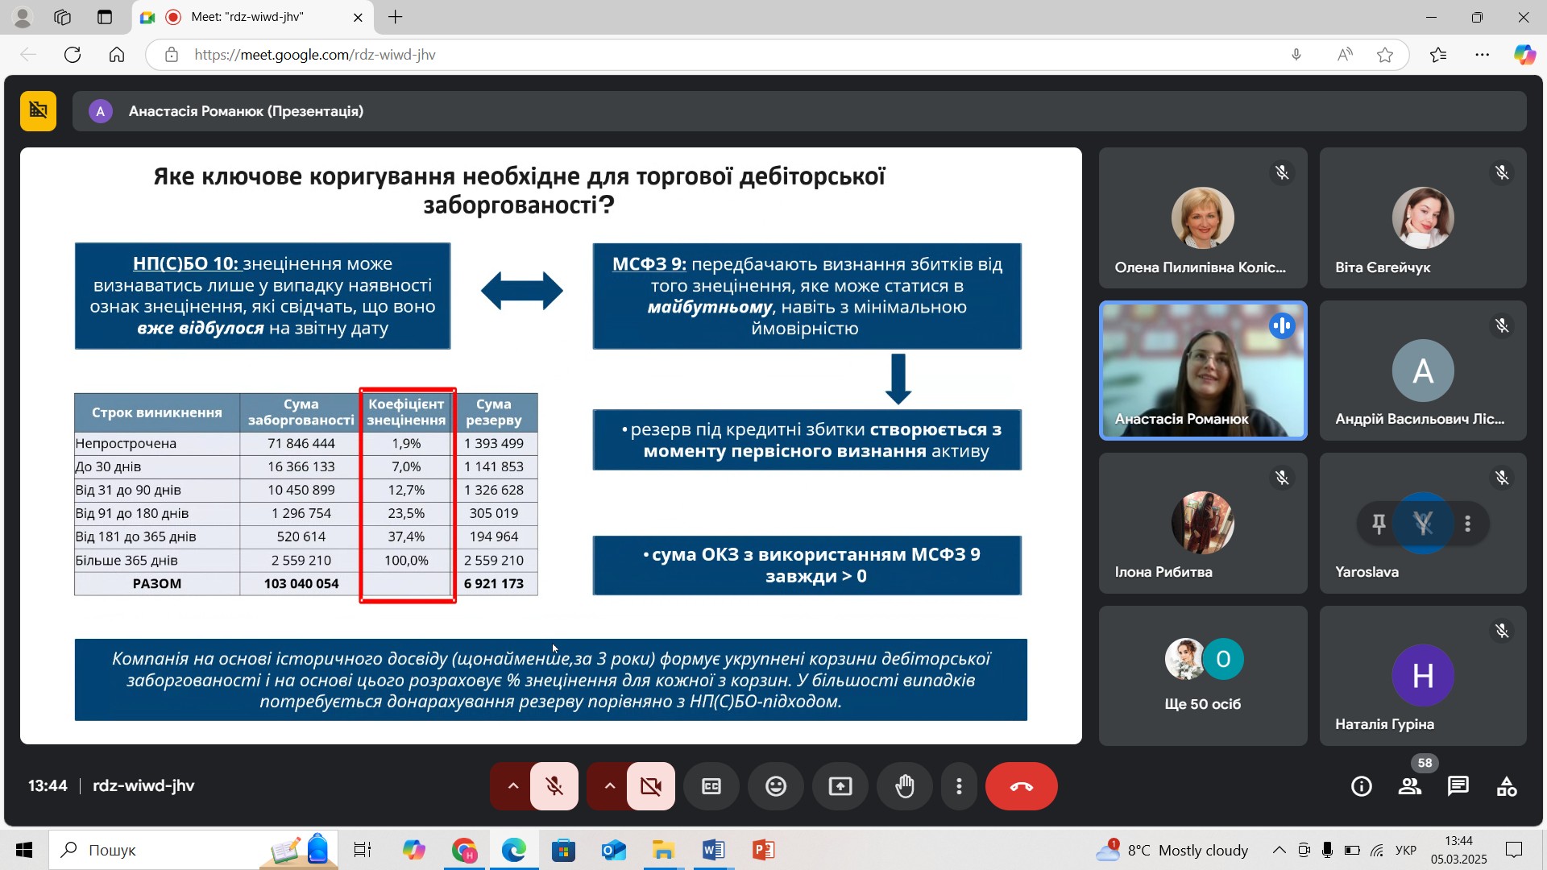Open File Explorer from taskbar
Viewport: 1547px width, 870px height.
click(663, 850)
